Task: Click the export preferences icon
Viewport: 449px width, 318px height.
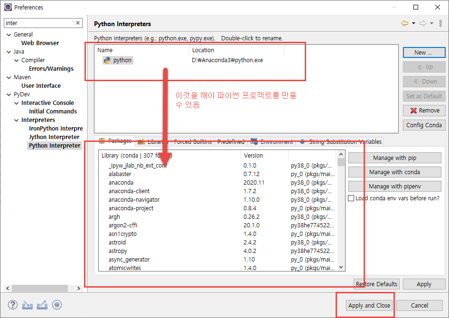Action: [42, 305]
